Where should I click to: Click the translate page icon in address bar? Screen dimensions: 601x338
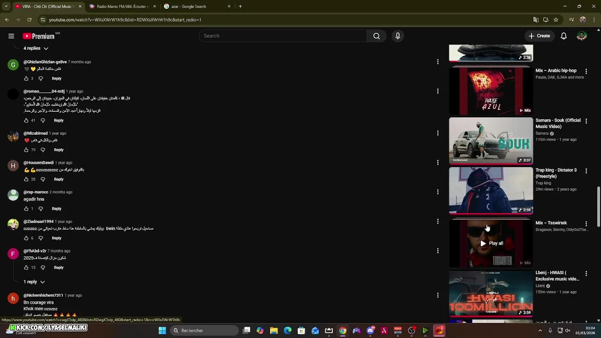point(536,20)
